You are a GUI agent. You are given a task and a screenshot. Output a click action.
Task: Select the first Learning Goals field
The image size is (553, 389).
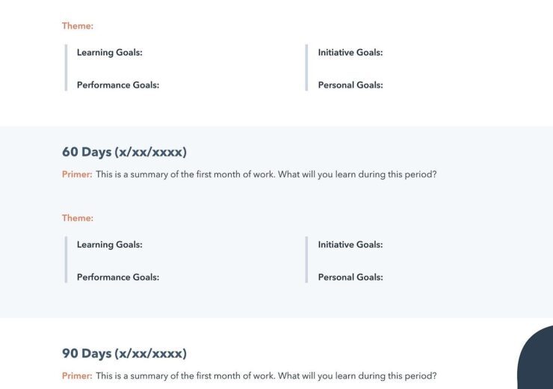pyautogui.click(x=110, y=52)
